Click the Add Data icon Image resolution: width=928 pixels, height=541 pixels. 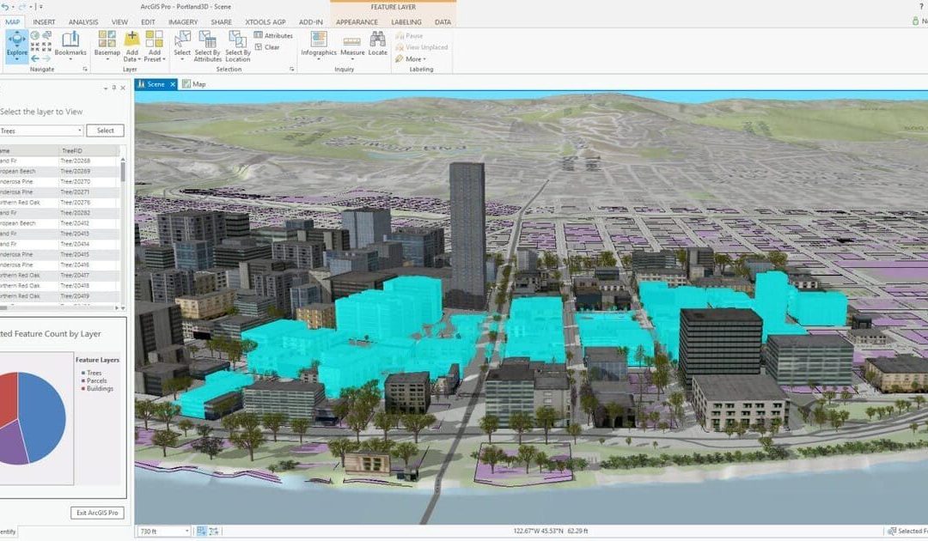(x=131, y=39)
